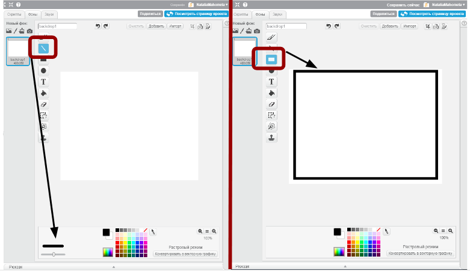Screen dimensions: 470x274
Task: Choose the Eraser in the rectangle-drawing editor
Action: tap(271, 104)
